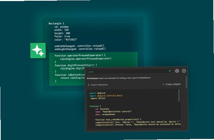Viewport: 214px width, 140px height.
Task: Click the 'focus: true' line
Action: (x=62, y=36)
